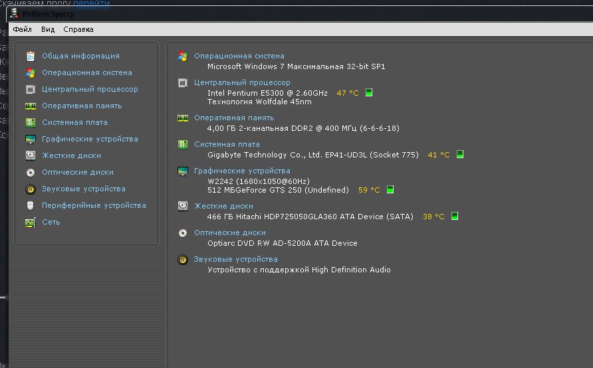Open the Файл menu
Viewport: 593px width, 368px height.
[22, 29]
